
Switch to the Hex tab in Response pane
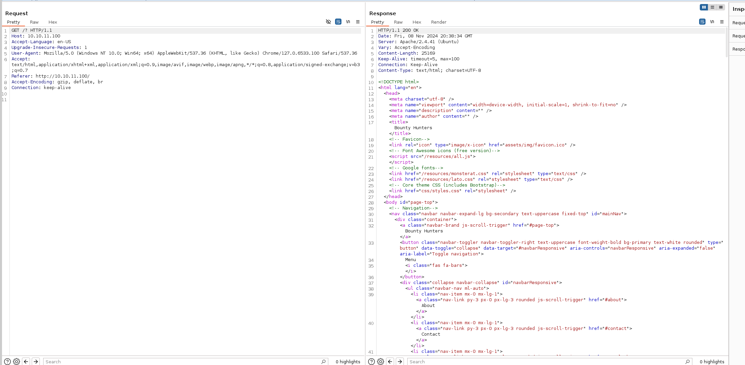[417, 22]
